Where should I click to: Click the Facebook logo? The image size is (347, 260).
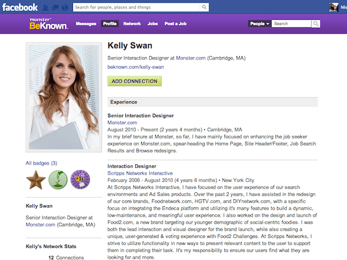[x=20, y=8]
